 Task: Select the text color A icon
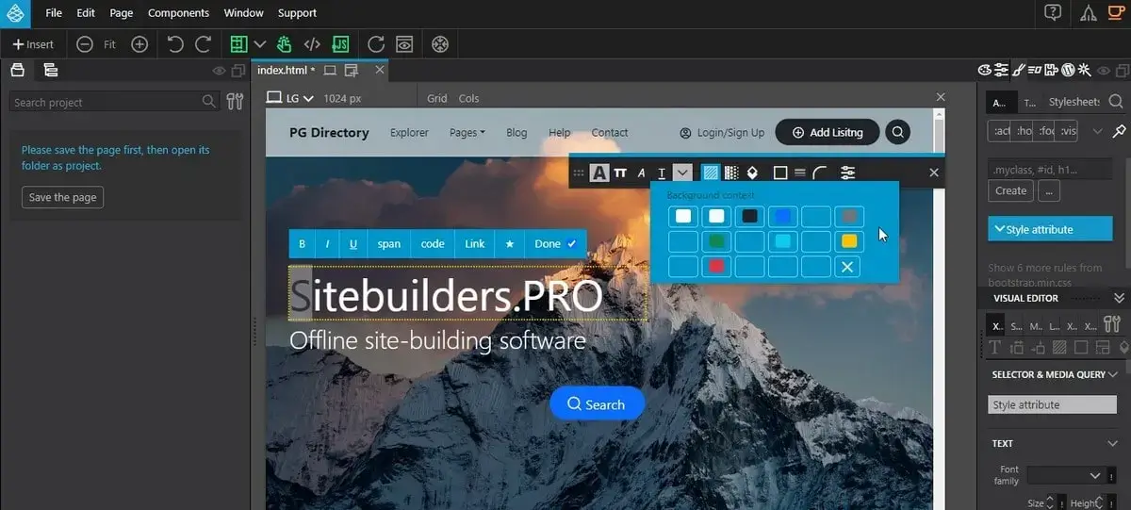click(x=600, y=173)
